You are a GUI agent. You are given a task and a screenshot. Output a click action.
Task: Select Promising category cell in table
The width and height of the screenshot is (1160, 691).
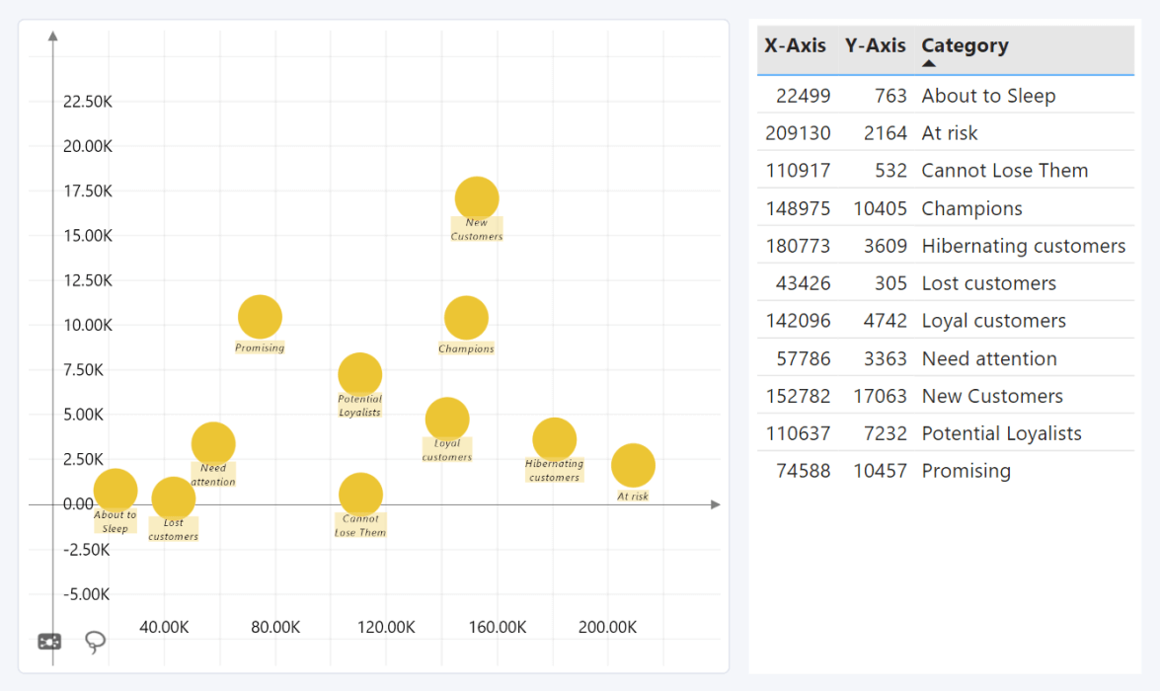click(x=966, y=471)
